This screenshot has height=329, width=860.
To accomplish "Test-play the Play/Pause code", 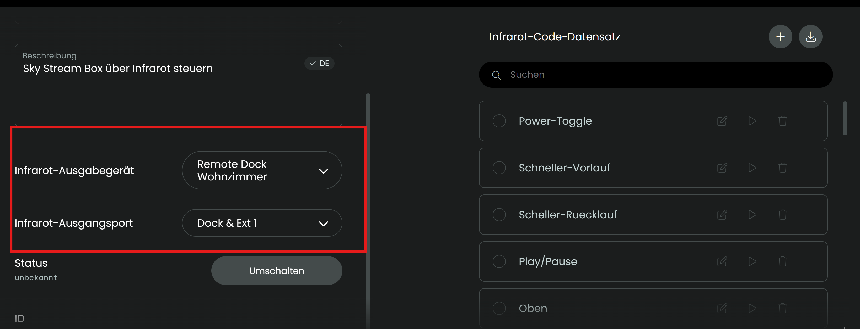I will pyautogui.click(x=752, y=261).
